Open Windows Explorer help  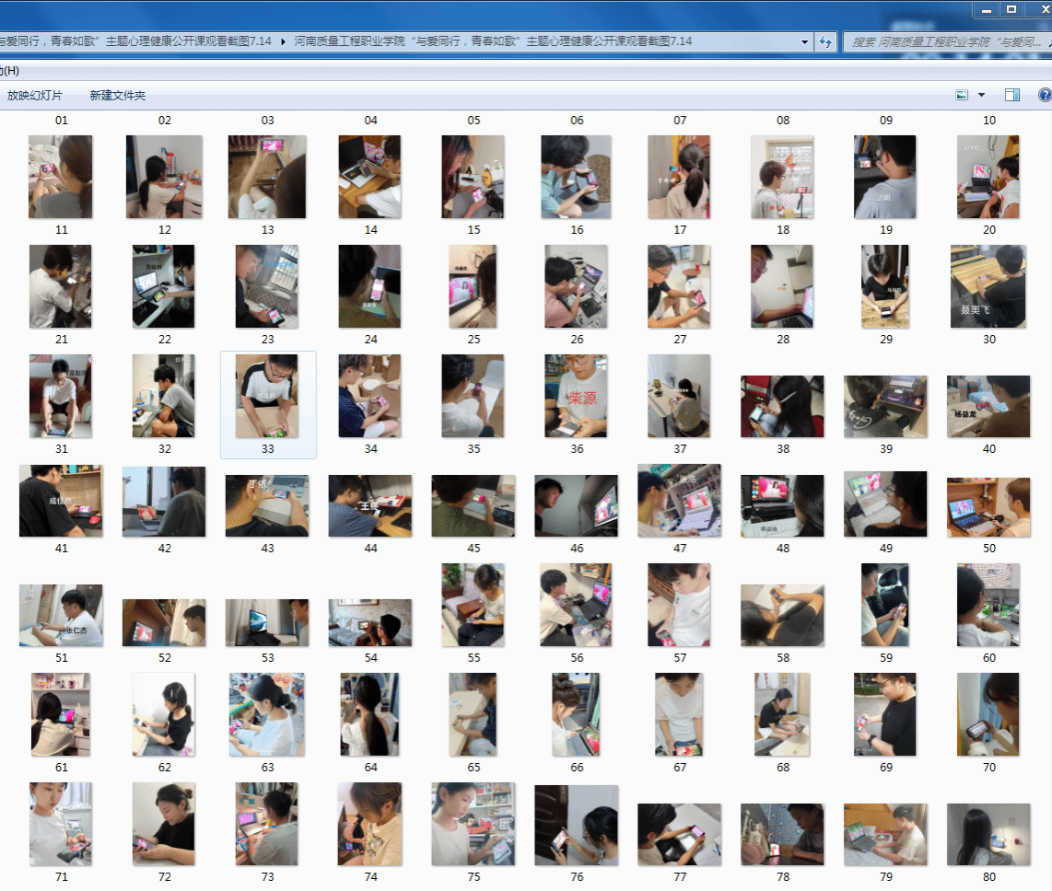pos(1045,95)
